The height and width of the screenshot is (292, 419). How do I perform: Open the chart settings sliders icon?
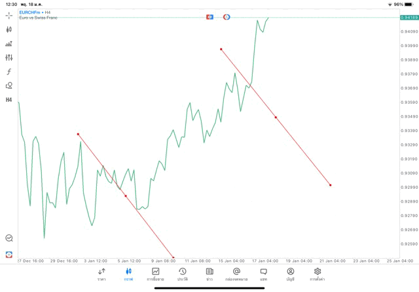[9, 57]
